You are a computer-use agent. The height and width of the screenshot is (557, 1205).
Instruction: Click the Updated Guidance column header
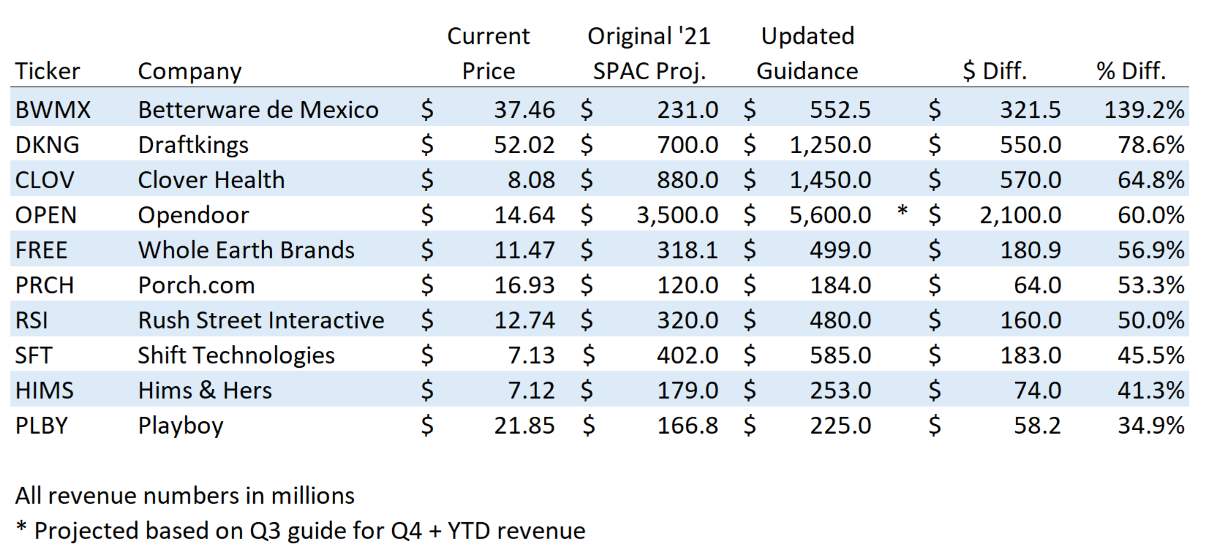[807, 53]
